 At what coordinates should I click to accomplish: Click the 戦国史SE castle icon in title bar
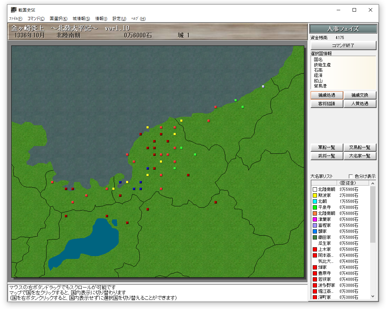13,10
